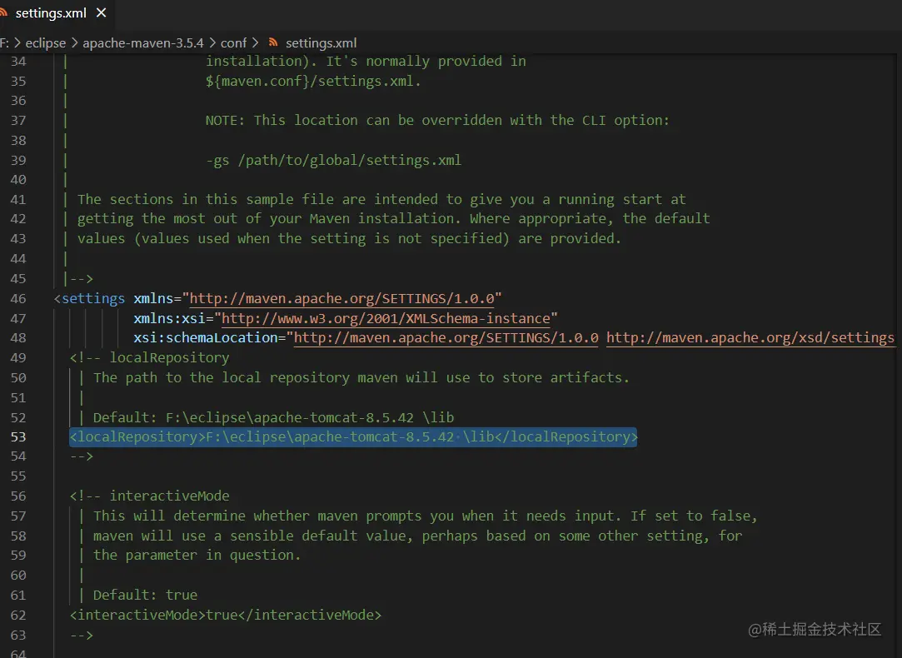Select the settings.xml editor tab
The height and width of the screenshot is (658, 902).
52,13
